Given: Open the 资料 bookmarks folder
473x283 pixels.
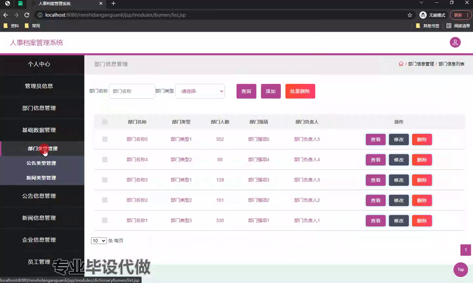Looking at the screenshot, I should pos(11,26).
